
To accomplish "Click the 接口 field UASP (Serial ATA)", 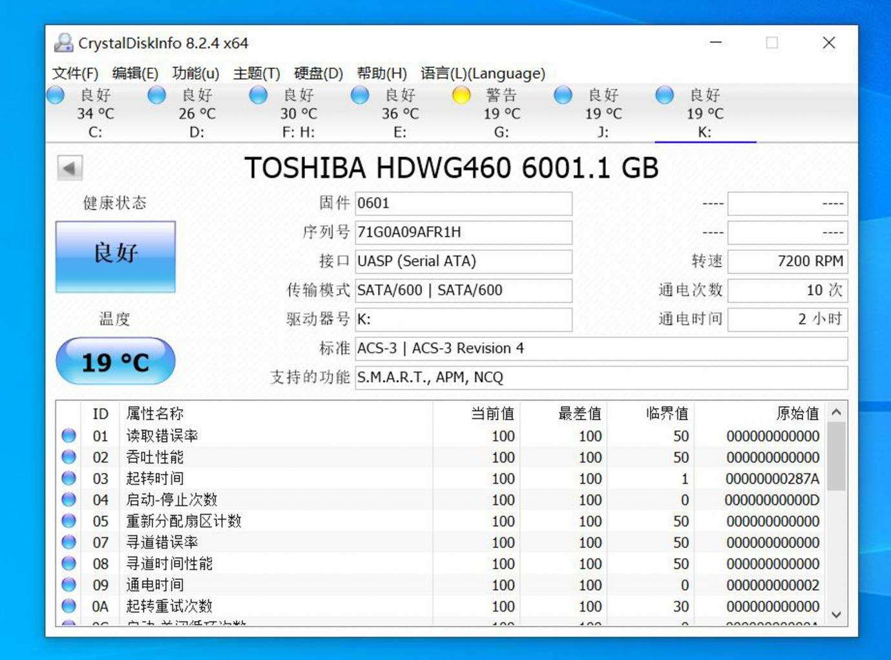I will (463, 262).
